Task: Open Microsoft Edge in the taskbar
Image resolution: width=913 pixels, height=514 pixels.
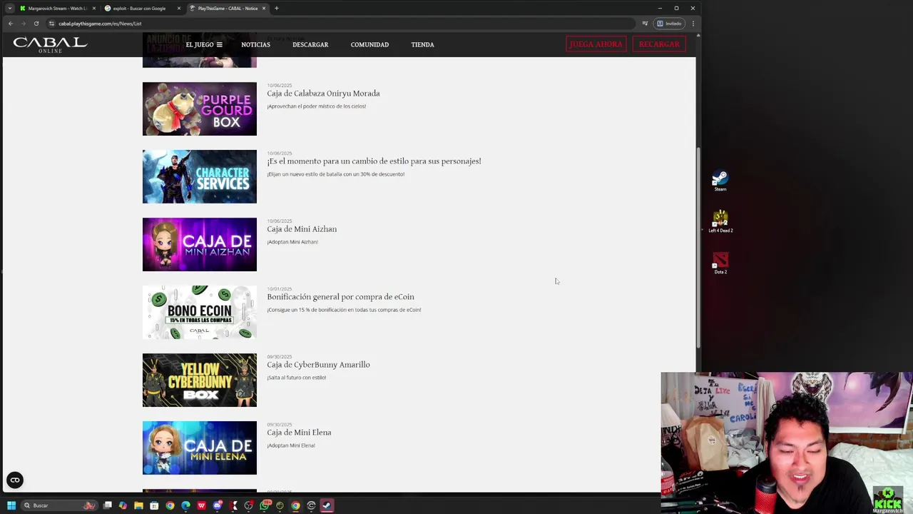Action: 185,505
